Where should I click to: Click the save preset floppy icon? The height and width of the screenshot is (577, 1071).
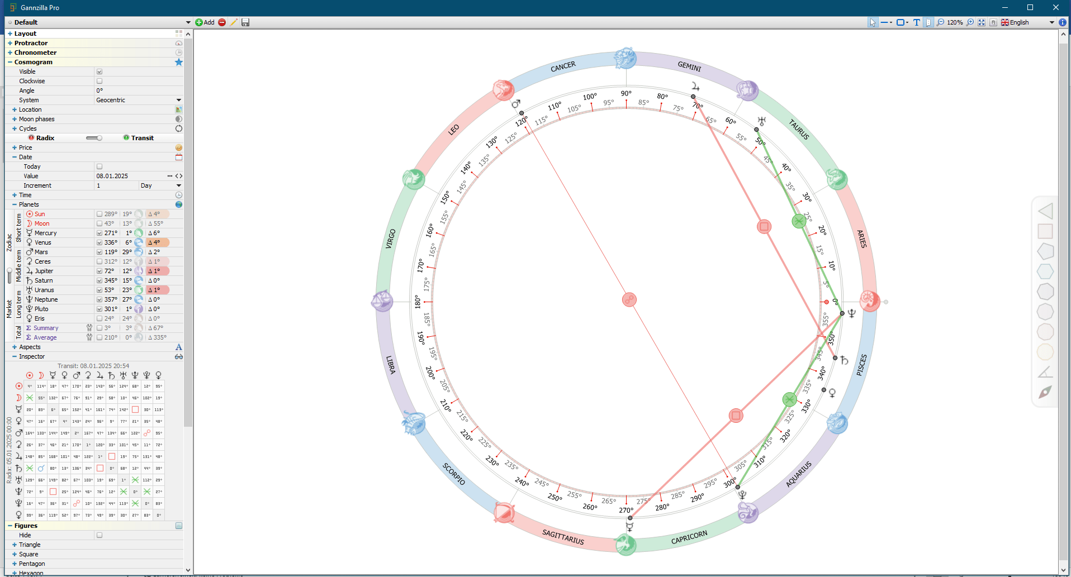click(245, 22)
